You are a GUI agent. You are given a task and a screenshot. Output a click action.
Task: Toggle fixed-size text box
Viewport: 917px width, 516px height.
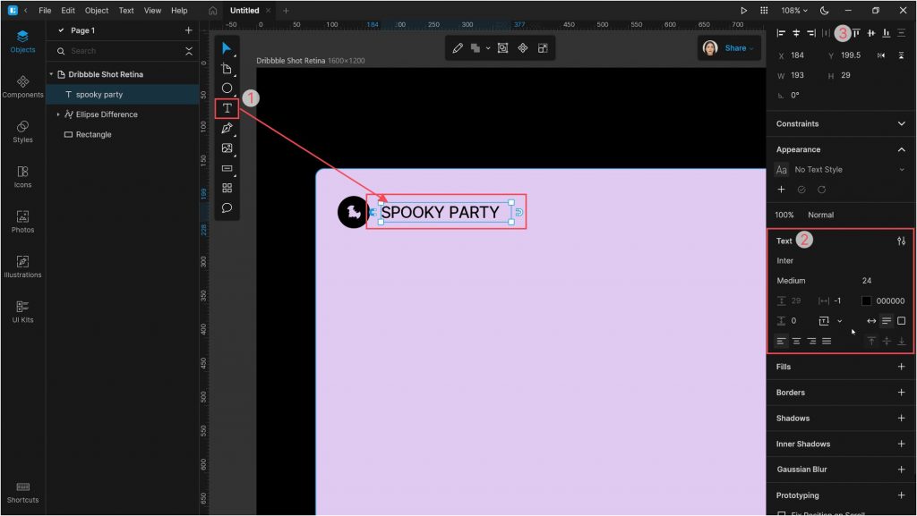(x=901, y=321)
